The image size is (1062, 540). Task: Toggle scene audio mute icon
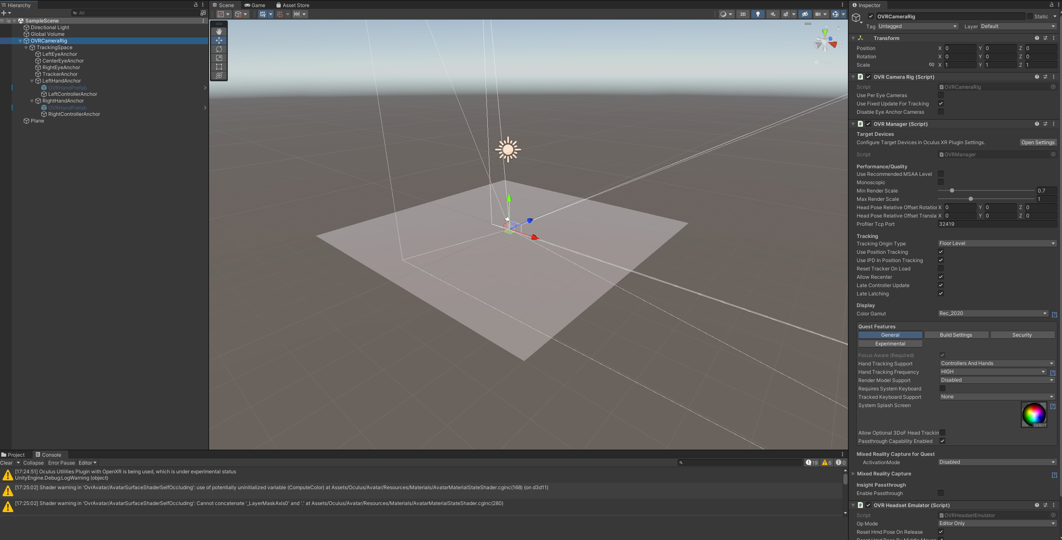(773, 14)
